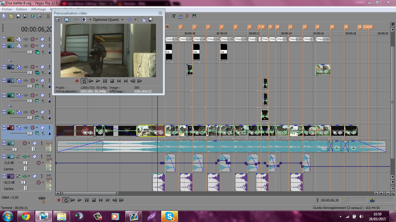Solo audio track 11
Screen dimensions: 396x222
pos(41,176)
